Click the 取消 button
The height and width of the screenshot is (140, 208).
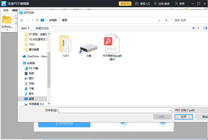(x=202, y=117)
